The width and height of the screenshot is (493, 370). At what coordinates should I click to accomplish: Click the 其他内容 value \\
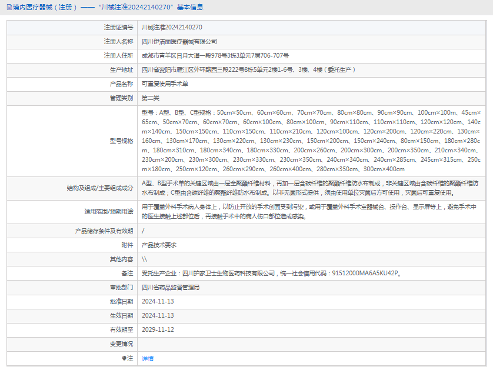click(x=144, y=259)
